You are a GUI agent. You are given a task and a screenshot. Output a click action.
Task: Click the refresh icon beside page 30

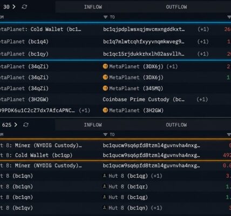pos(24,7)
